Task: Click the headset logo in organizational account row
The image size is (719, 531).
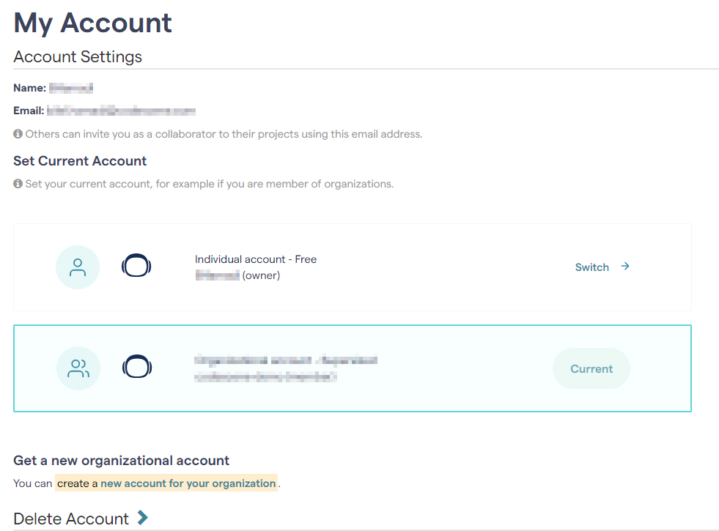Action: pyautogui.click(x=137, y=366)
